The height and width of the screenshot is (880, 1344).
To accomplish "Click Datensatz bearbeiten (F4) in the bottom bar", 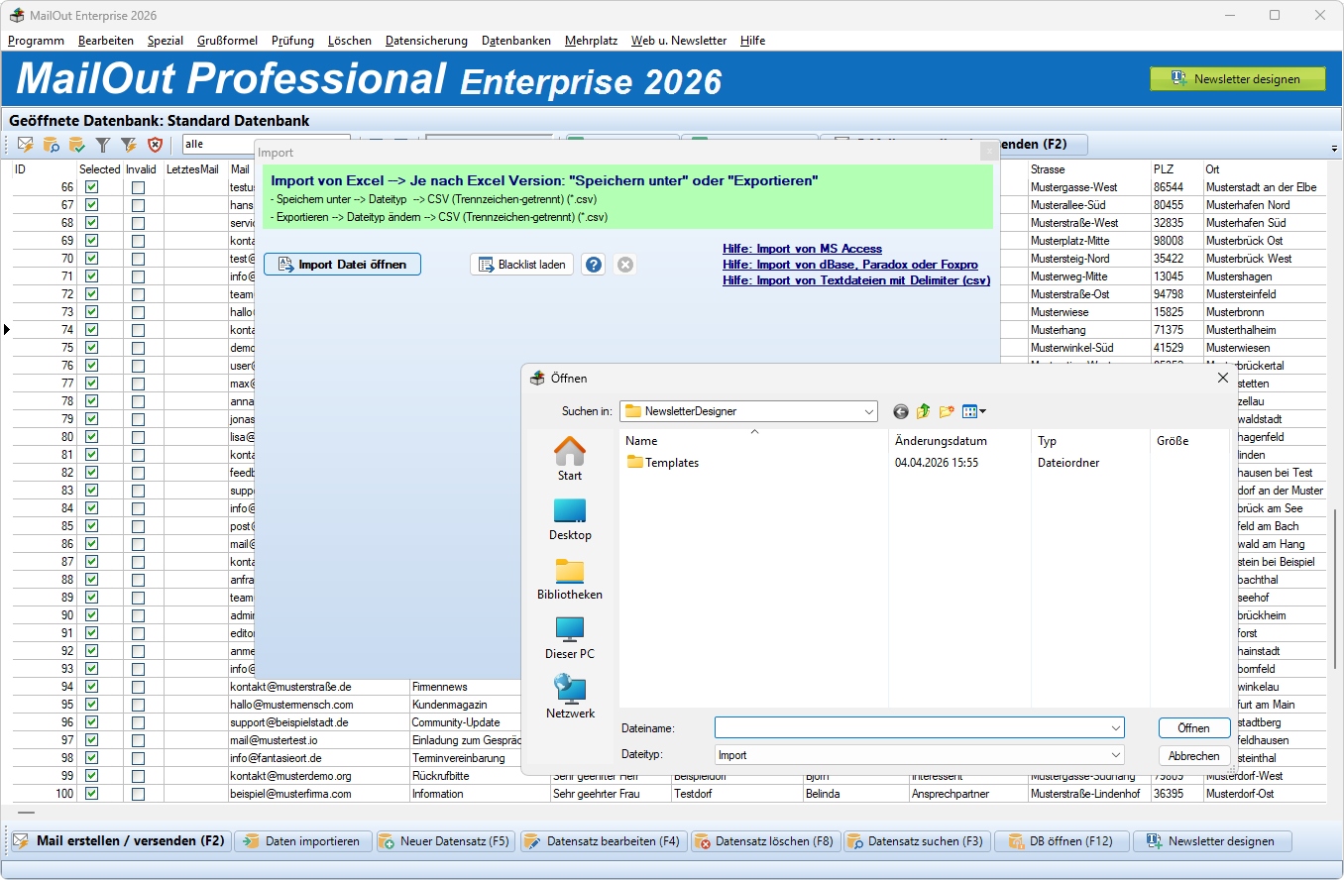I will pyautogui.click(x=602, y=841).
